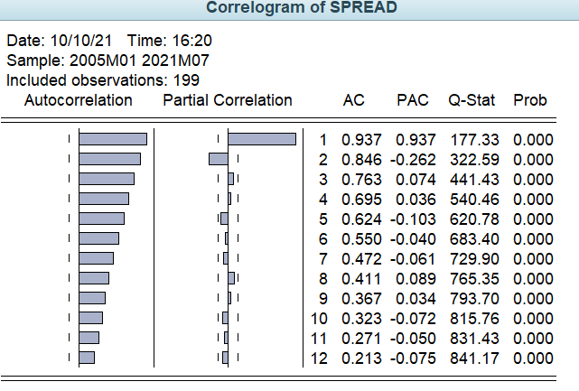This screenshot has width=579, height=391.
Task: Select Q-Stat value 793.70
Action: 474,299
